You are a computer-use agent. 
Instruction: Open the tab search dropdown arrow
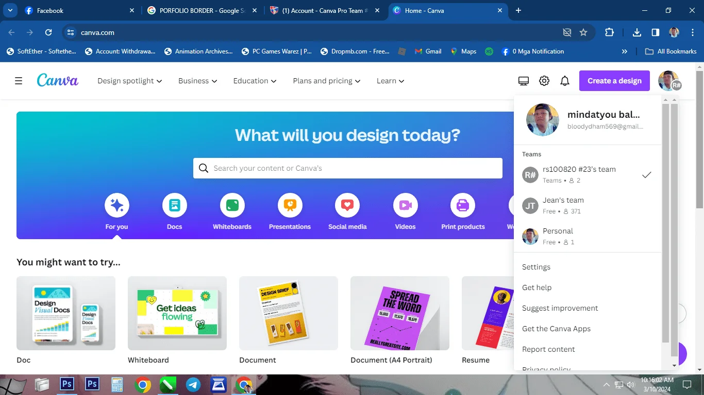pos(10,10)
